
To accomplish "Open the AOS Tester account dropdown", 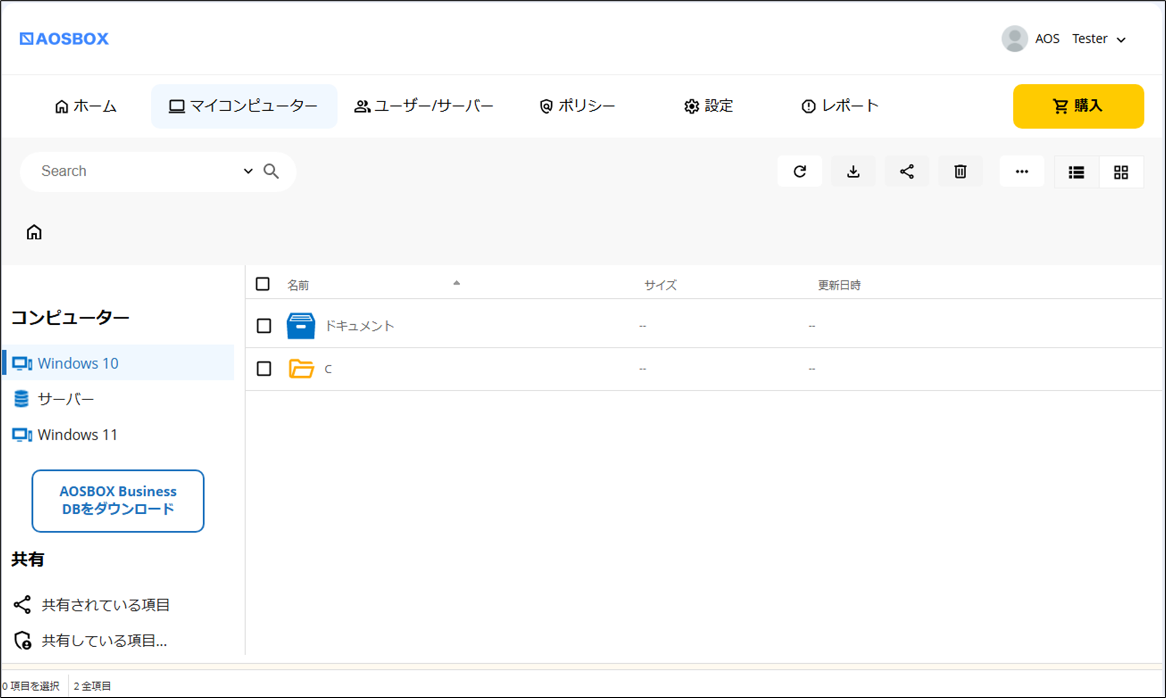I will (1064, 39).
